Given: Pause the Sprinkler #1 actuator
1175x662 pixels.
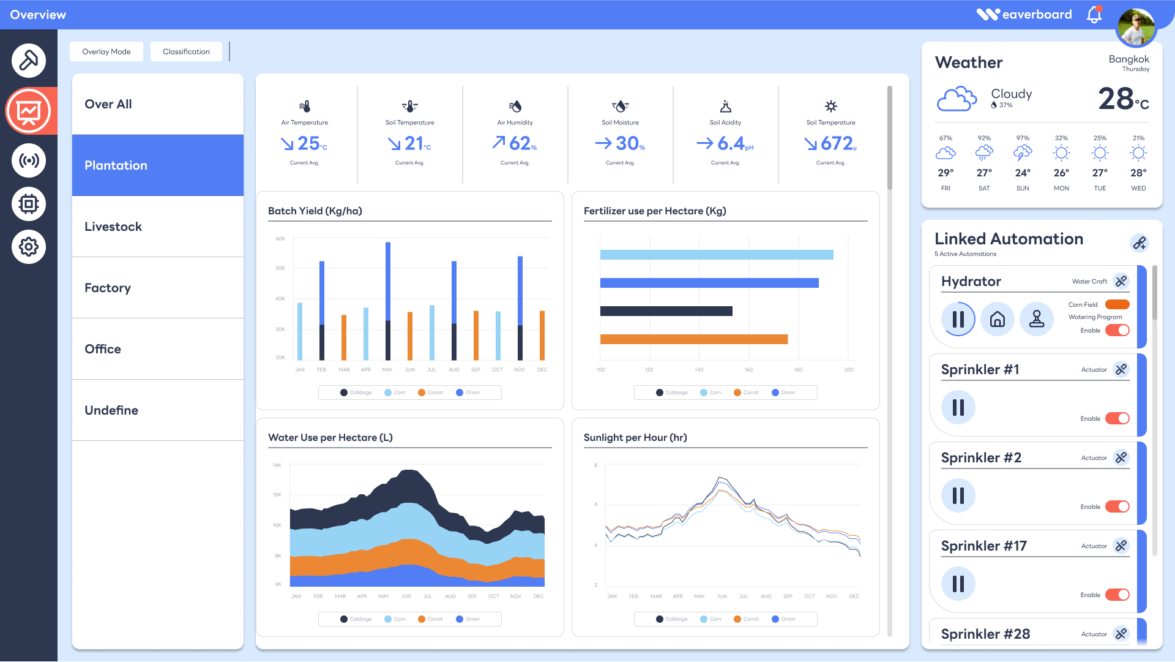Looking at the screenshot, I should [x=958, y=407].
